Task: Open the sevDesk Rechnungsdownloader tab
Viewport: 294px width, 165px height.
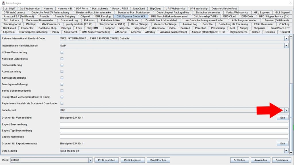Action: tap(204, 20)
